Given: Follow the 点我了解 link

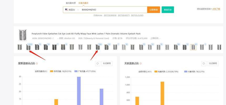Looking at the screenshot, I should 216,9.
